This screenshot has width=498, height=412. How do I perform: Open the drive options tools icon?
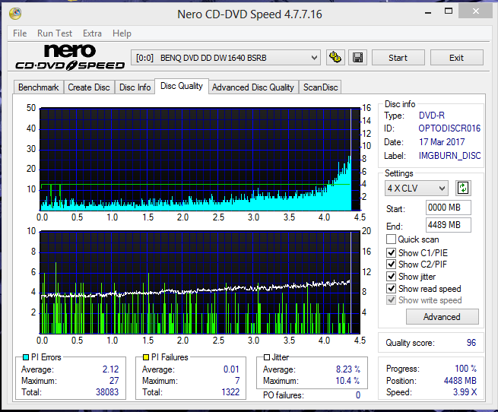335,58
